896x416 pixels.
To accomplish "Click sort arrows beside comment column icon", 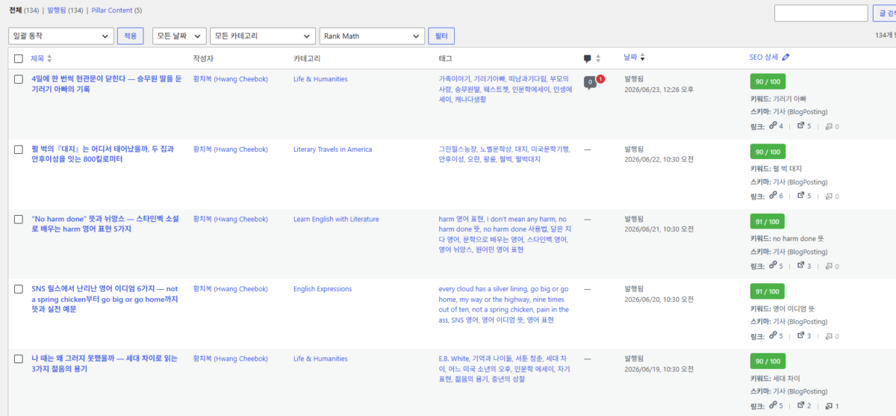I will [598, 58].
